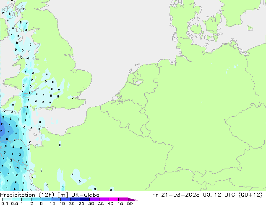Pick the 15–20 mm legend color box

(65, 200)
